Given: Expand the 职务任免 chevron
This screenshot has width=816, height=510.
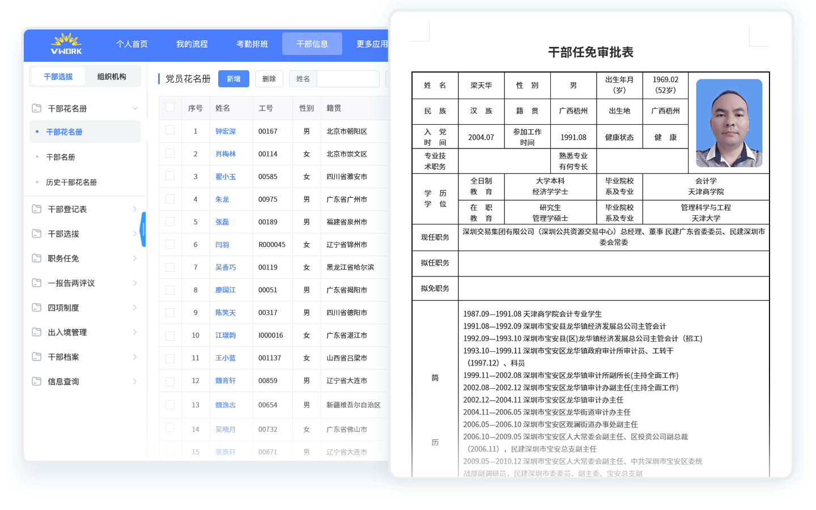Looking at the screenshot, I should (x=135, y=258).
